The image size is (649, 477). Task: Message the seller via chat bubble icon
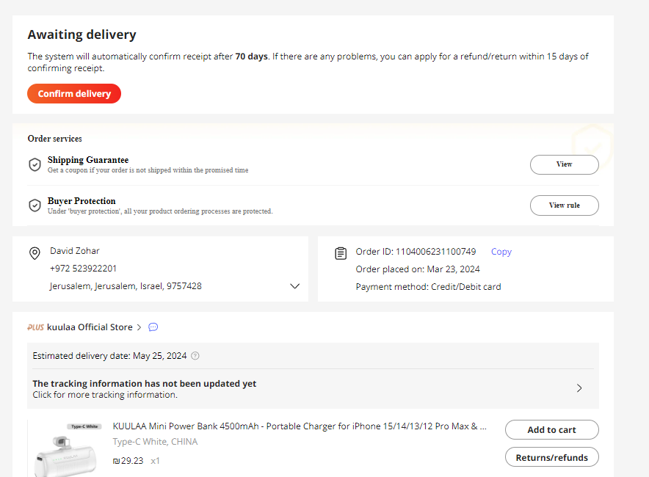pyautogui.click(x=153, y=327)
